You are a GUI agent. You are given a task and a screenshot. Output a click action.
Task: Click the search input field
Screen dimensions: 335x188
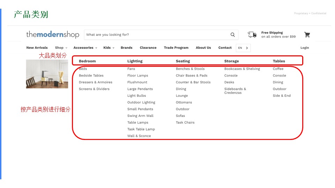[157, 35]
